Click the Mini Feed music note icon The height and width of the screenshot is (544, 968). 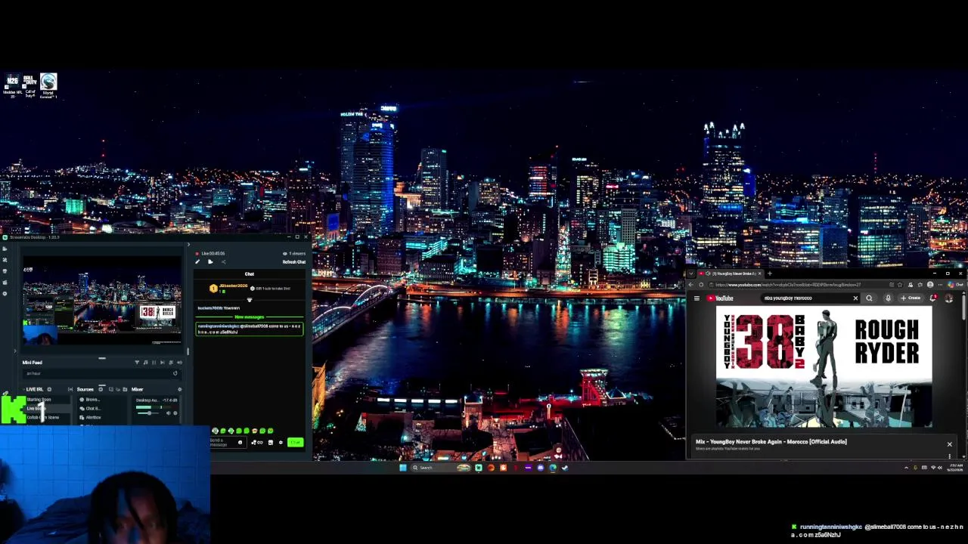(x=145, y=362)
